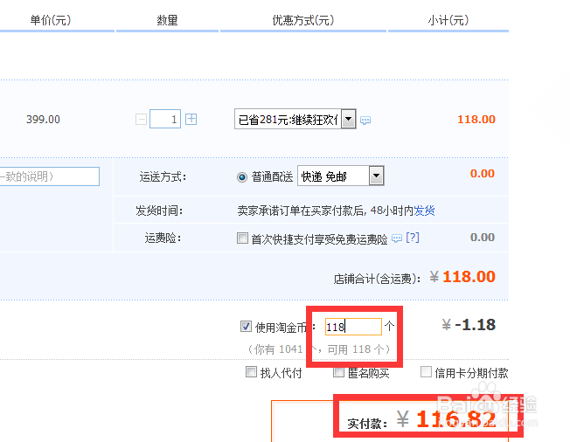This screenshot has height=442, width=570.
Task: Click the quantity input field
Action: click(x=165, y=120)
